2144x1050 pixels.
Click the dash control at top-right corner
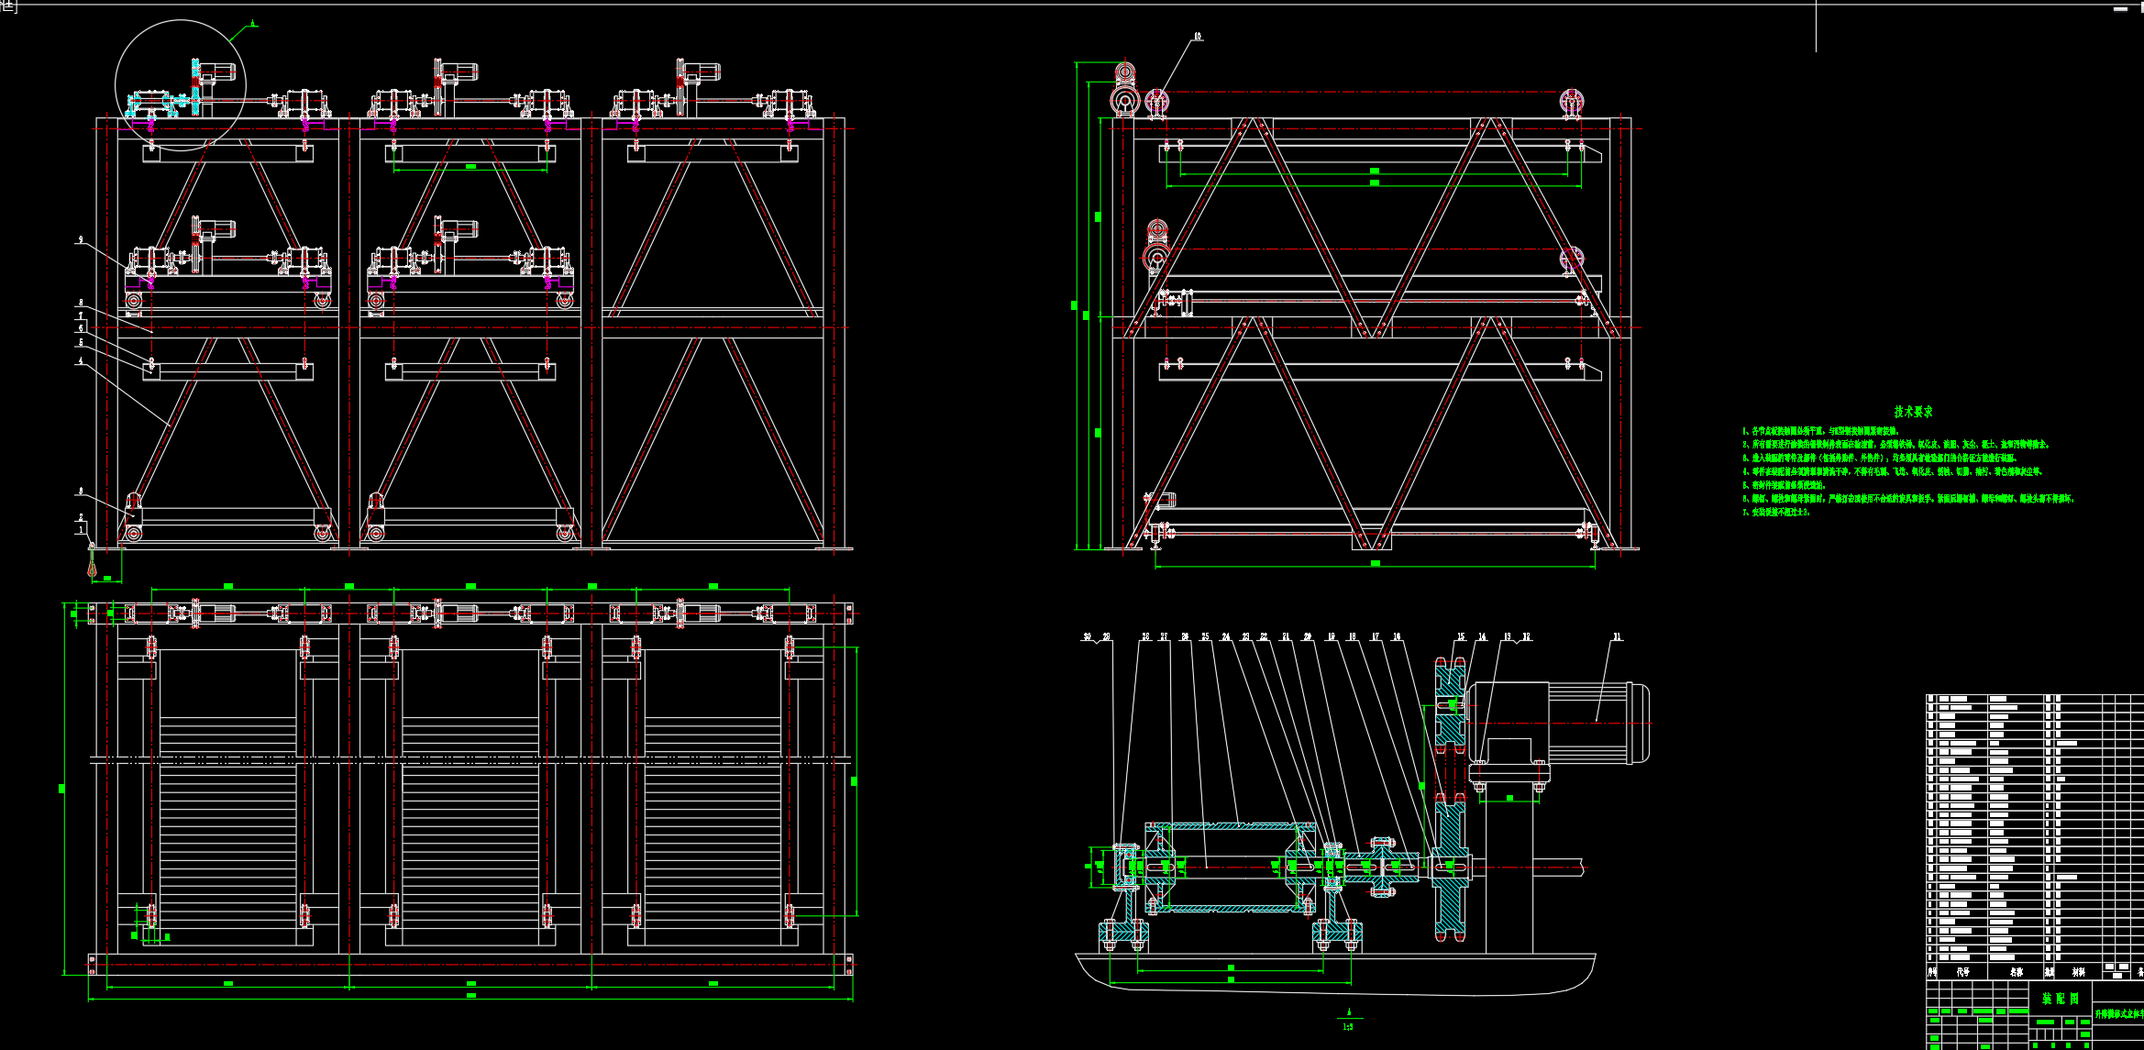point(2120,9)
